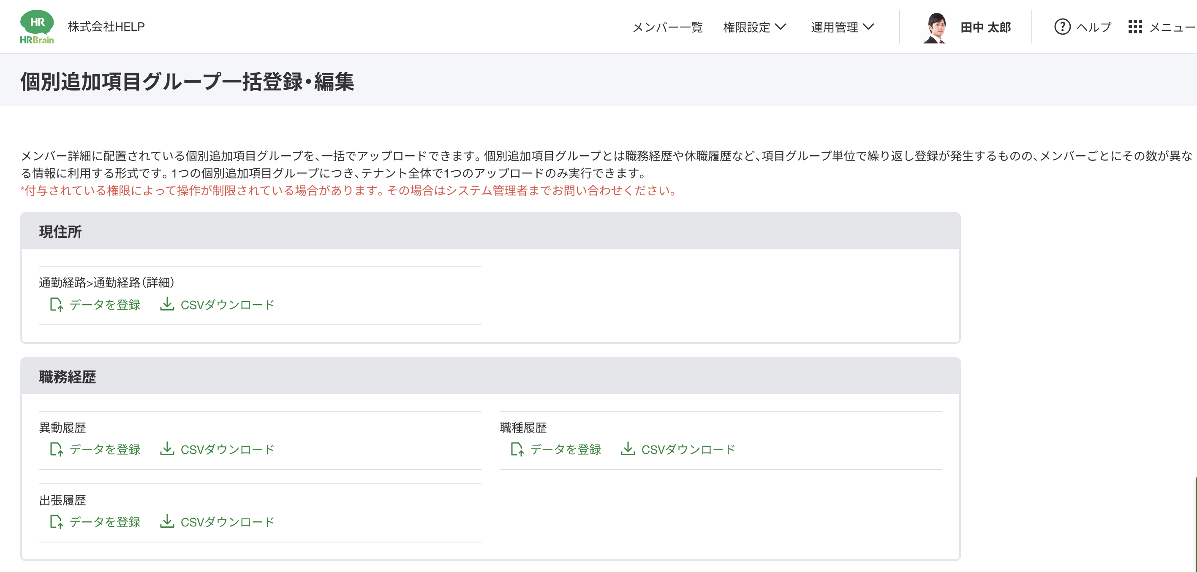Click CSVダウンロード link for 職種履歴
The image size is (1197, 572).
pos(688,450)
